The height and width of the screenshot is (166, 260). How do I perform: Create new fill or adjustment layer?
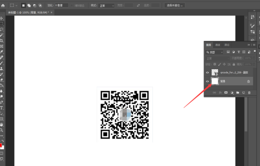[232, 92]
